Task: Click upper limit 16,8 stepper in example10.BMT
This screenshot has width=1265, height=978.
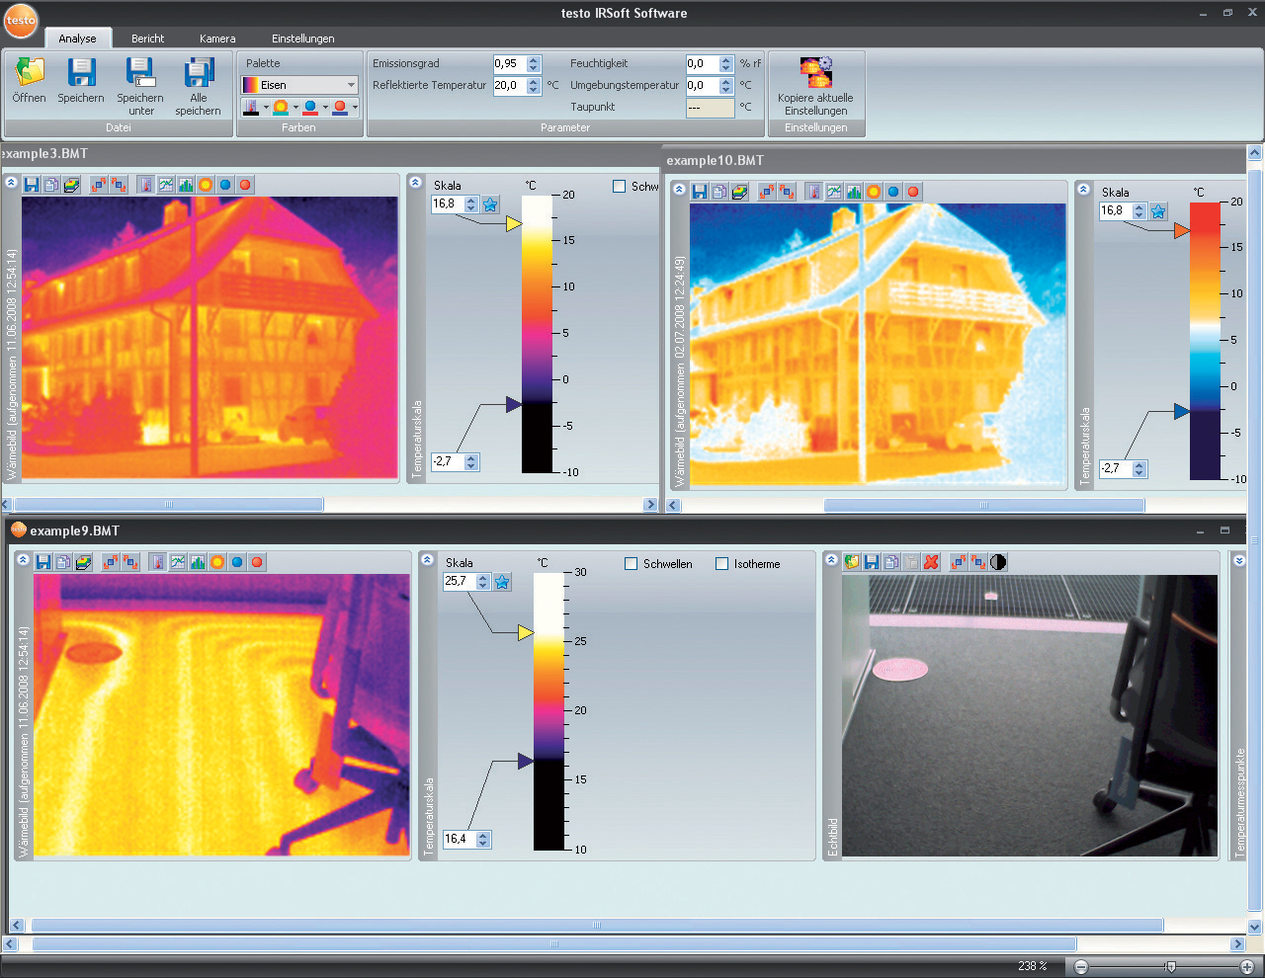Action: 1138,211
